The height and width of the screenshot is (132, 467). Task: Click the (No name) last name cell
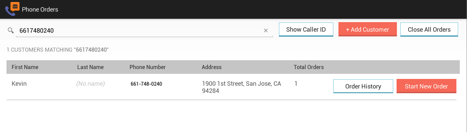click(91, 84)
